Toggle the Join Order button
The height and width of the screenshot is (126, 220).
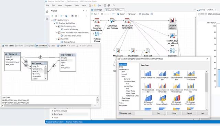(42, 46)
